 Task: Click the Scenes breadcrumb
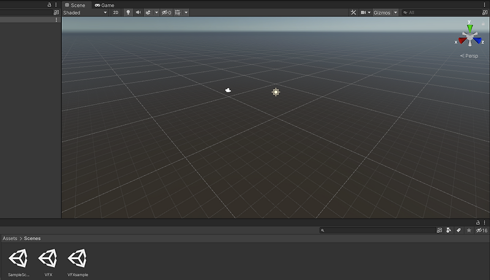pos(32,238)
